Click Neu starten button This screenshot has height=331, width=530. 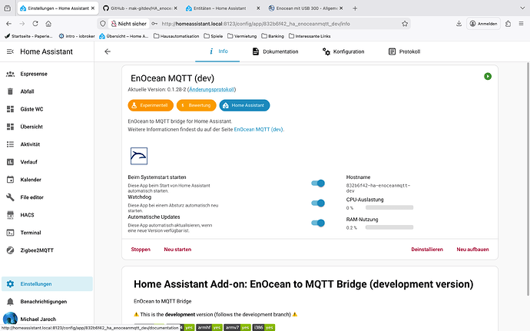pos(177,250)
